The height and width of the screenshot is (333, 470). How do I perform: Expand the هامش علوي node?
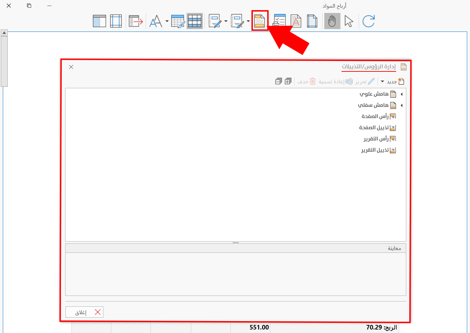click(401, 94)
